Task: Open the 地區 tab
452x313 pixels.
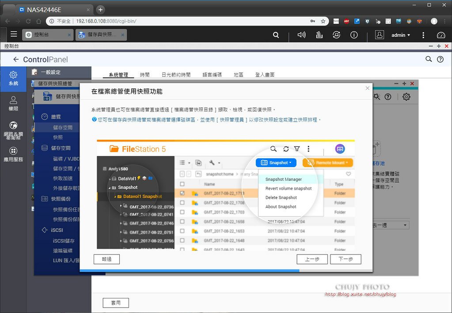Action: 239,75
